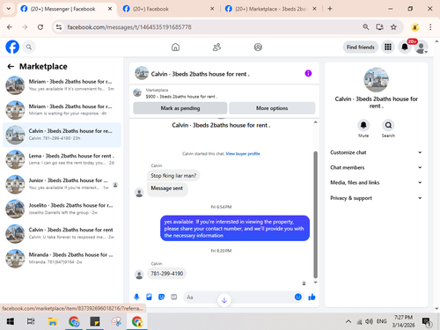Open Junior 3beds 2baths conversation
This screenshot has width=440, height=330.
point(62,184)
